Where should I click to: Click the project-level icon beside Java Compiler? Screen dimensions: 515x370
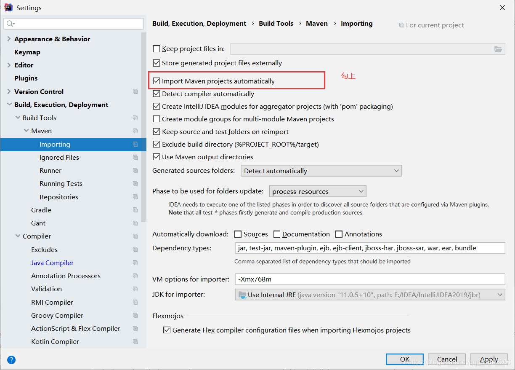pos(135,263)
